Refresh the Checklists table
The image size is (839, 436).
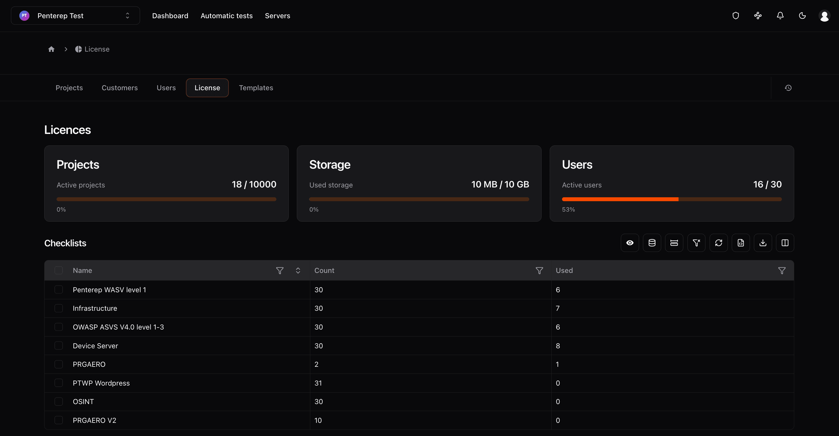tap(719, 243)
